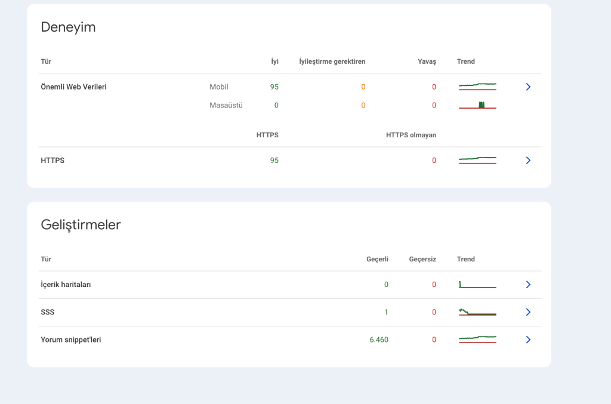Click the Yorum snippet'leri trend sparkline

[x=477, y=340]
